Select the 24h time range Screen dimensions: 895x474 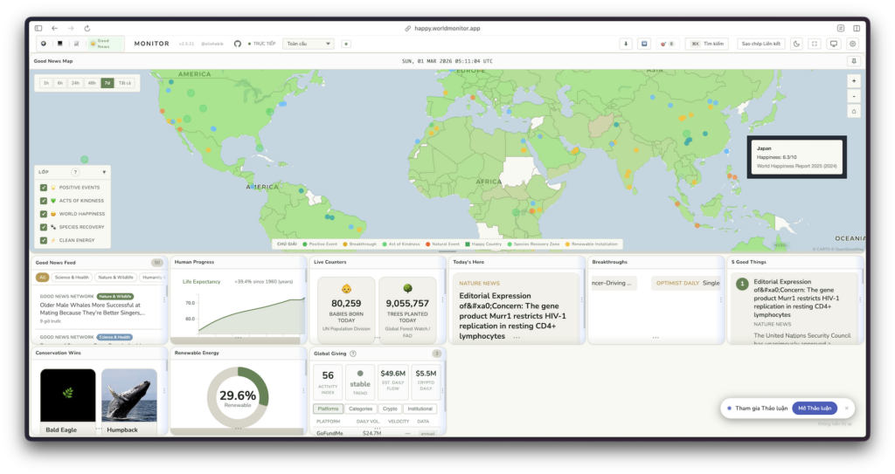pos(75,83)
